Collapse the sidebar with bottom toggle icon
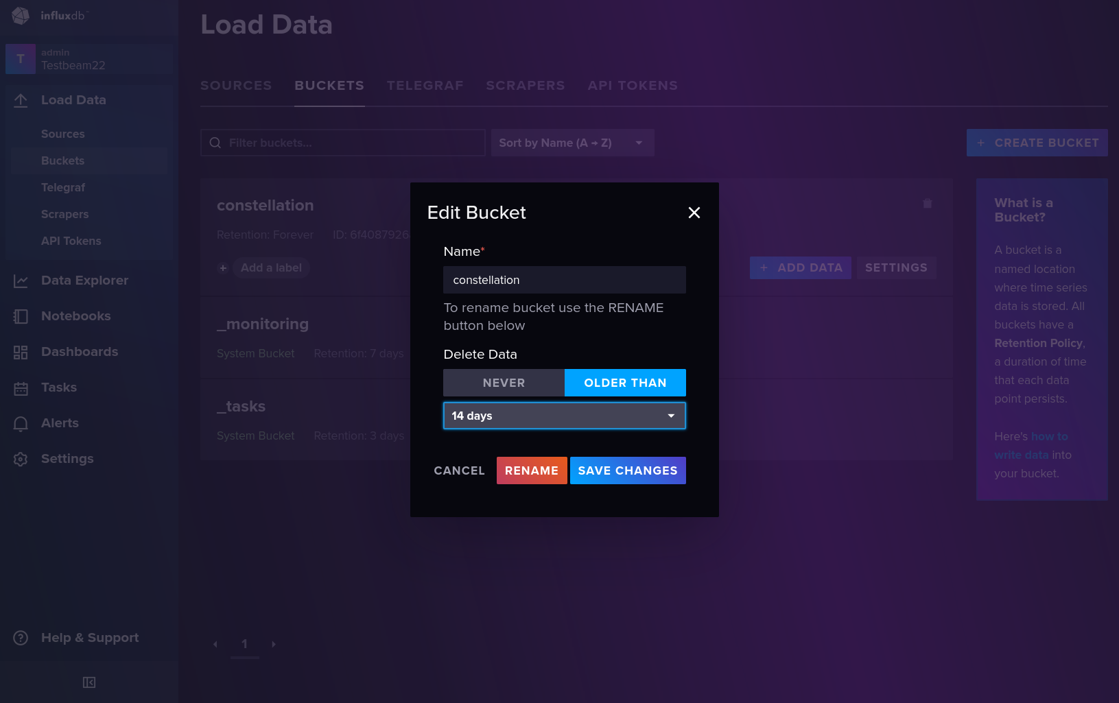Screen dimensions: 1119x703 tap(89, 682)
